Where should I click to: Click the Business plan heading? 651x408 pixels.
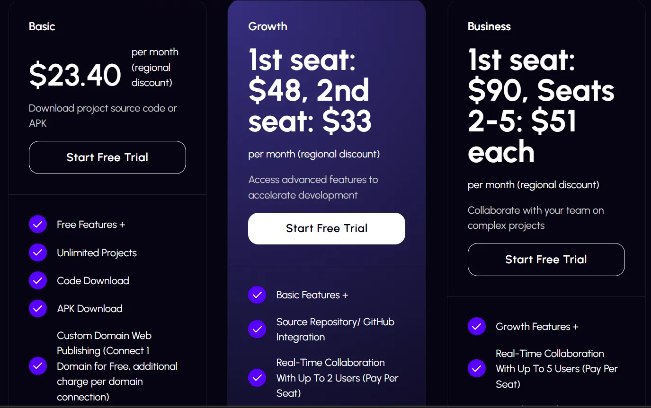(489, 26)
